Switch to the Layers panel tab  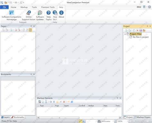(x=5, y=117)
